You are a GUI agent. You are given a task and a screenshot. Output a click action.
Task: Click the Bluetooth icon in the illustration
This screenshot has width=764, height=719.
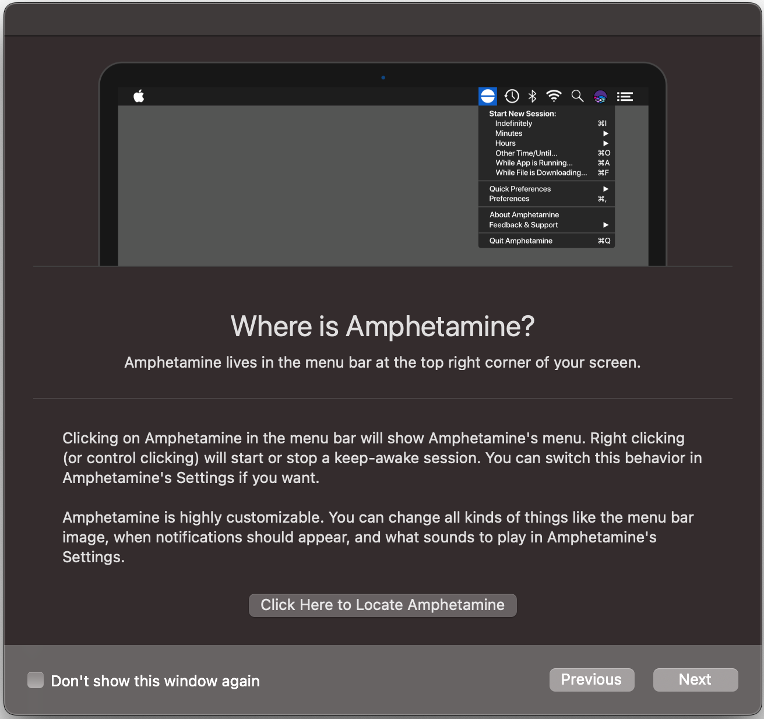pos(532,96)
